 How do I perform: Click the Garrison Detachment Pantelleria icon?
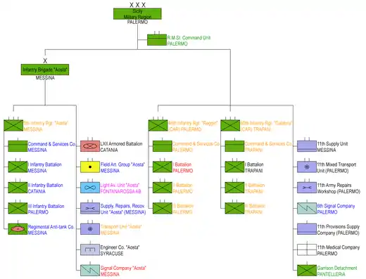coord(307,271)
